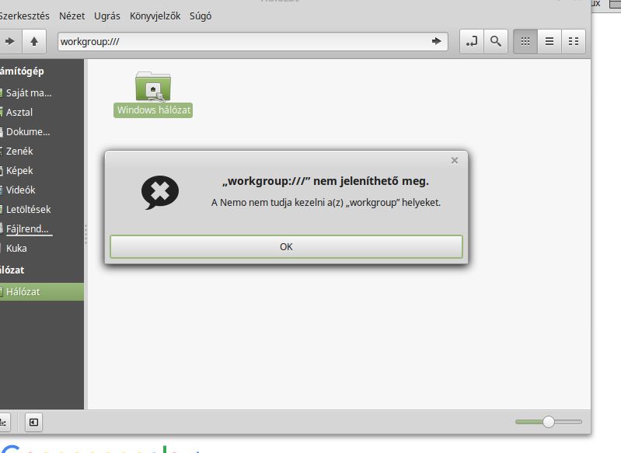This screenshot has height=453, width=621.
Task: Open the Súgó menu
Action: point(201,16)
